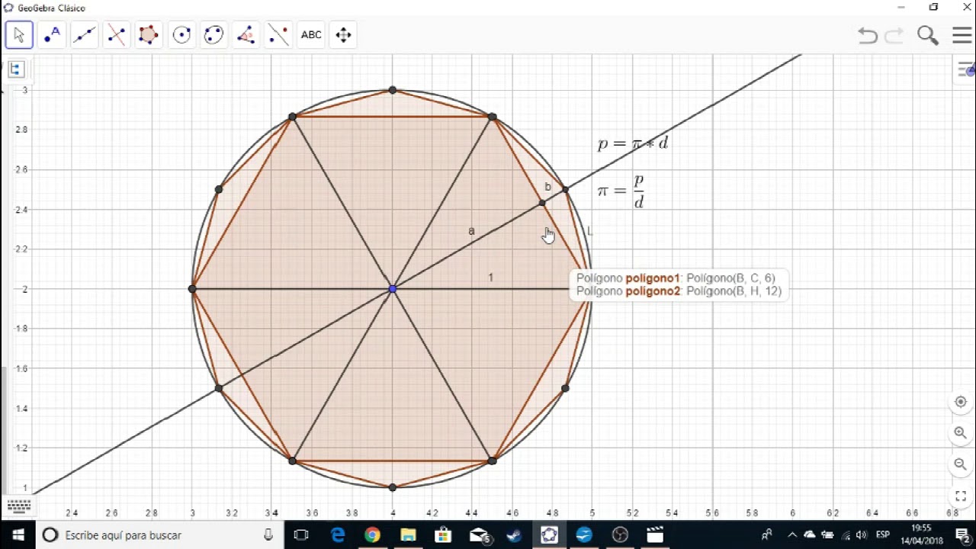Open the Movies & TV clapperboard app

coord(655,535)
